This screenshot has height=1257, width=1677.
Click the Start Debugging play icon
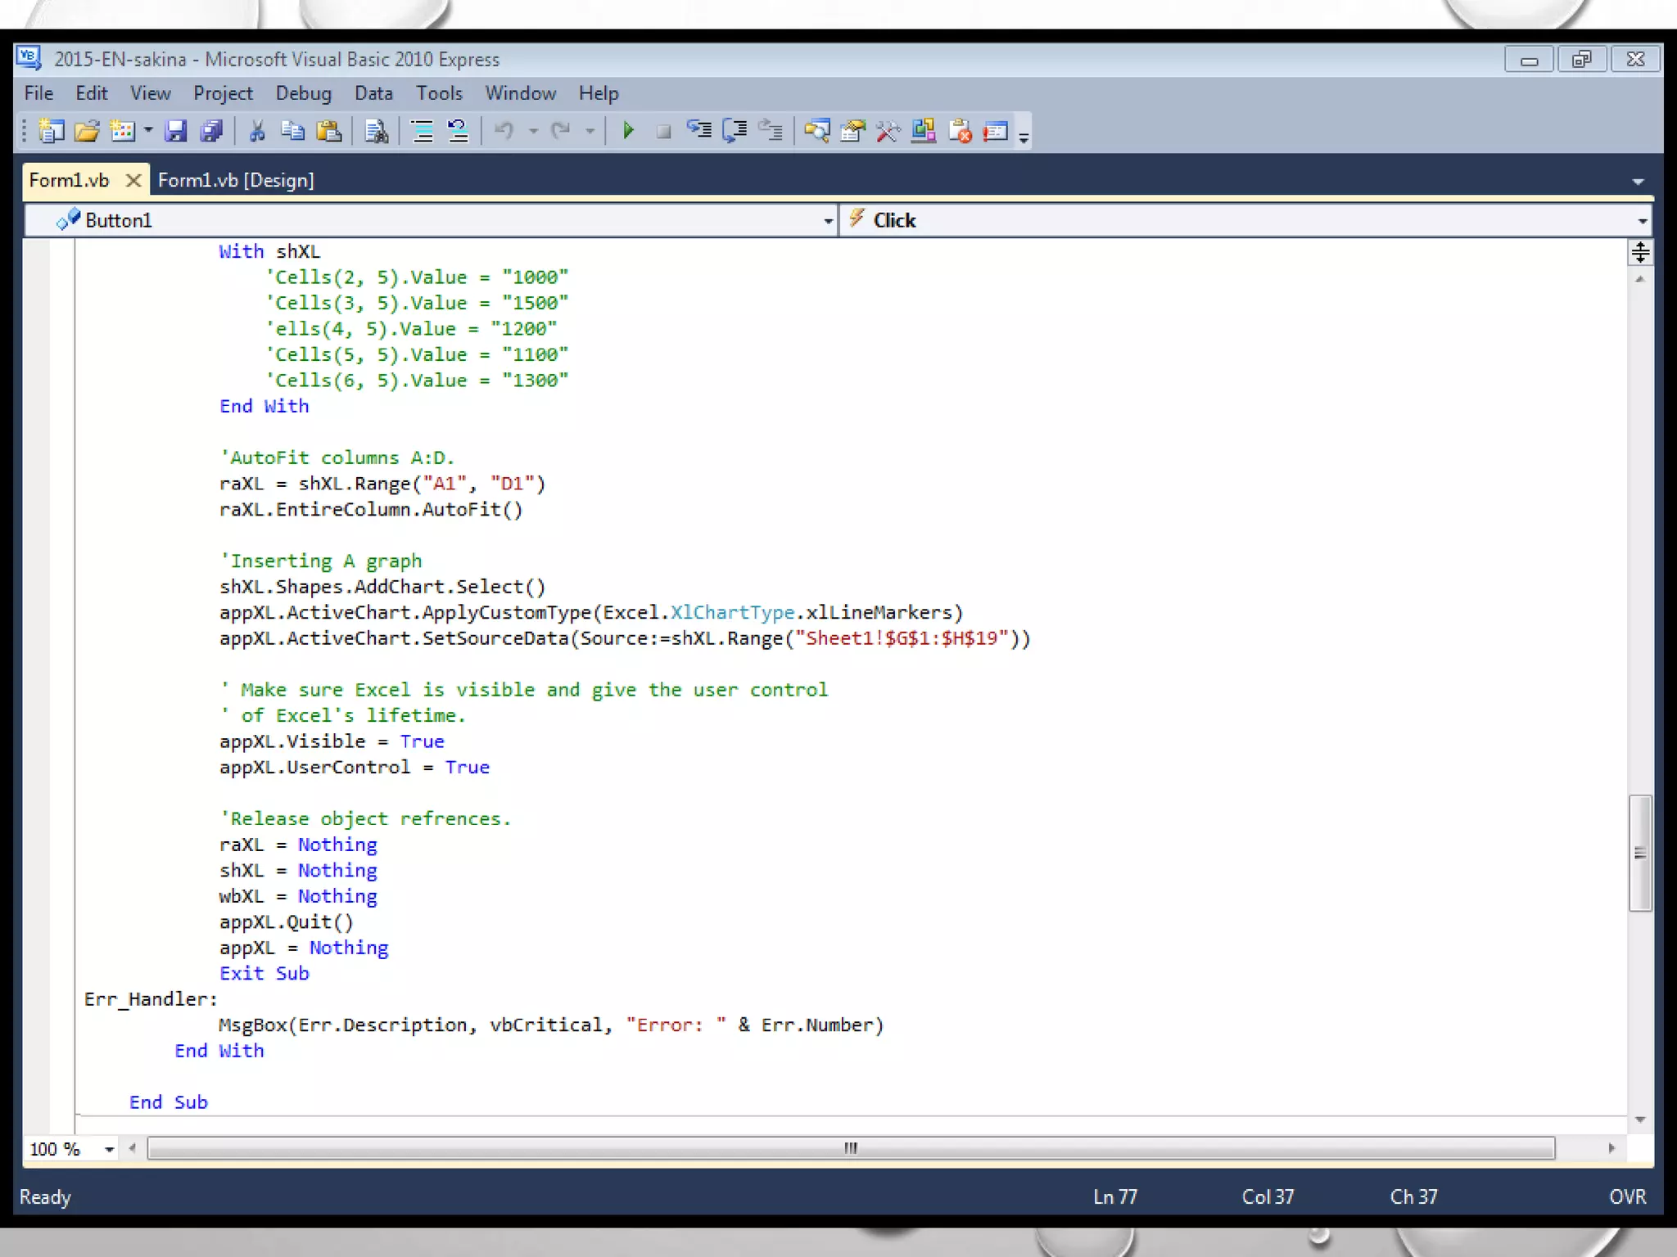(x=628, y=131)
